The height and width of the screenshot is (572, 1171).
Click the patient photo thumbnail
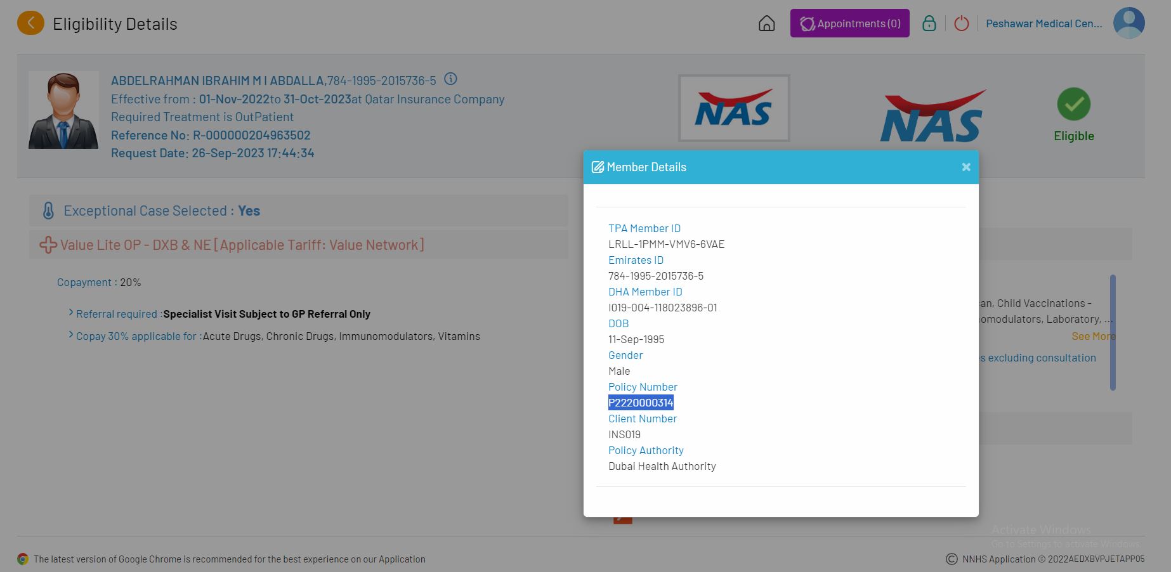[63, 110]
